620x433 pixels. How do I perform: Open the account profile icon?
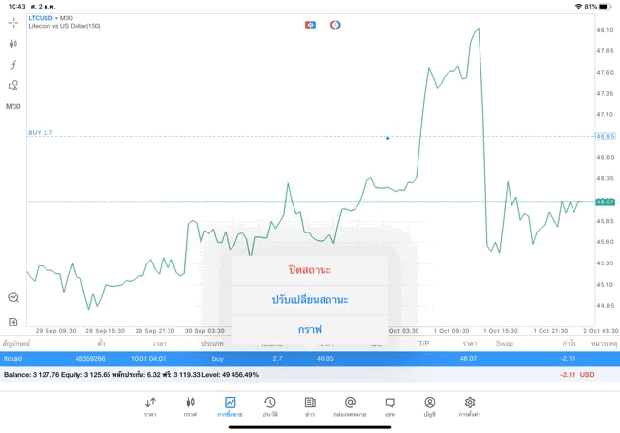(429, 405)
